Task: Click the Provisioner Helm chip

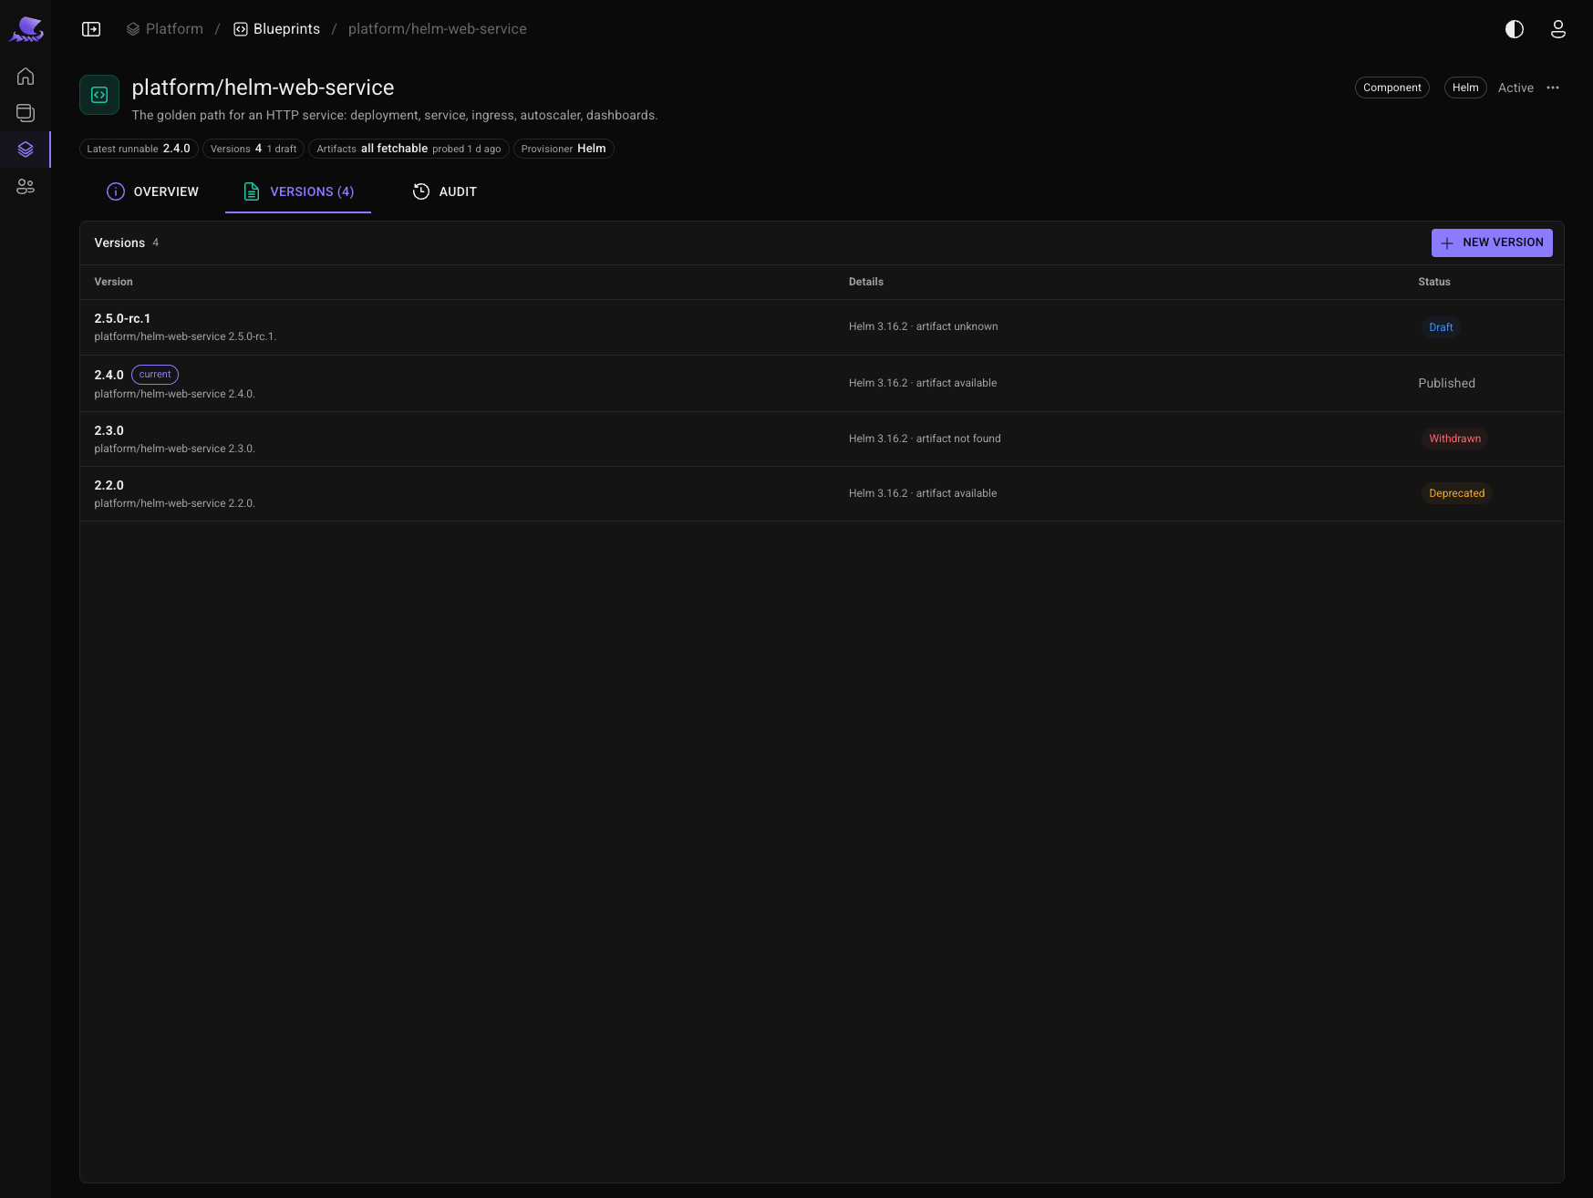Action: pyautogui.click(x=564, y=149)
